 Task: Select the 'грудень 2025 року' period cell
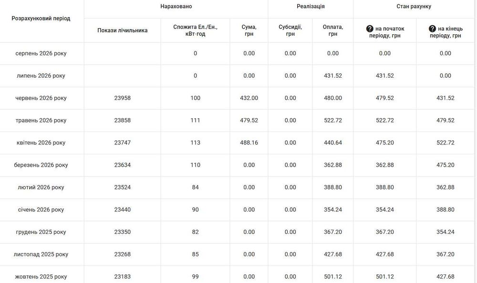pos(41,232)
